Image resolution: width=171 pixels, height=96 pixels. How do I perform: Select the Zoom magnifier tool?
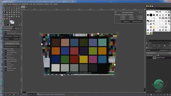(x=9, y=10)
